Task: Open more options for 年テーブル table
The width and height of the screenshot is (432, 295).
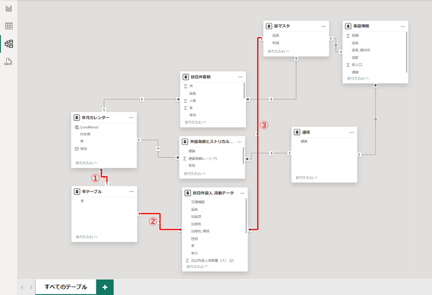Action: pos(131,191)
